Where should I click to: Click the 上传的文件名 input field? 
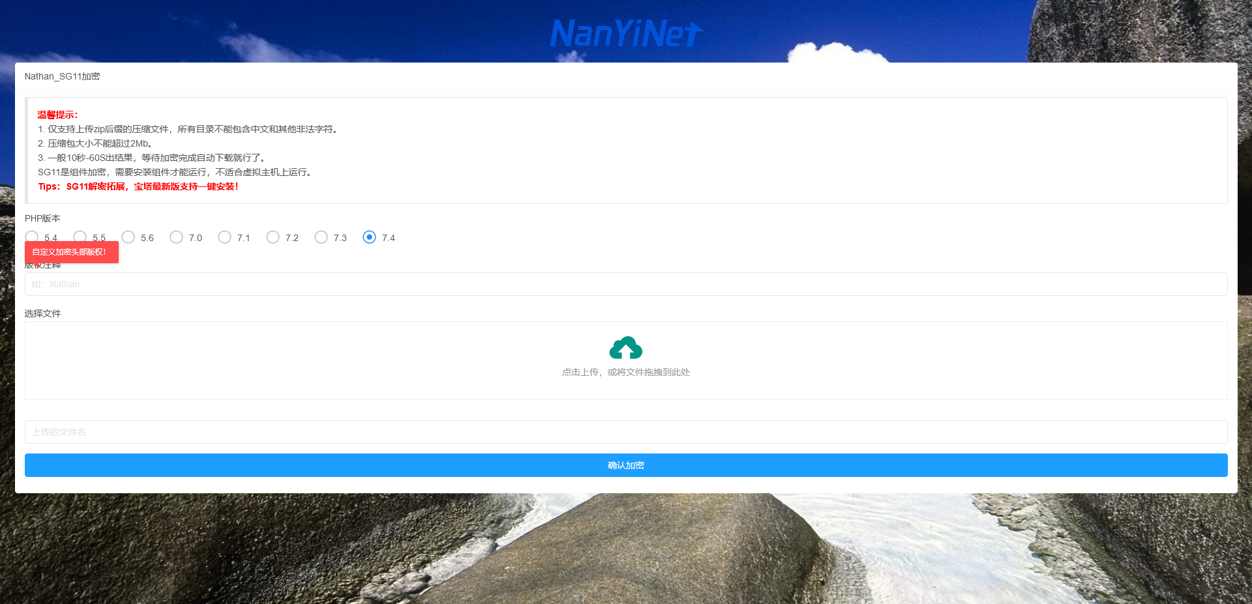click(625, 432)
